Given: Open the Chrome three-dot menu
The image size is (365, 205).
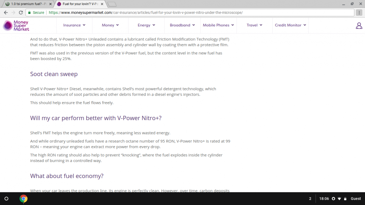Looking at the screenshot, I should tap(359, 12).
